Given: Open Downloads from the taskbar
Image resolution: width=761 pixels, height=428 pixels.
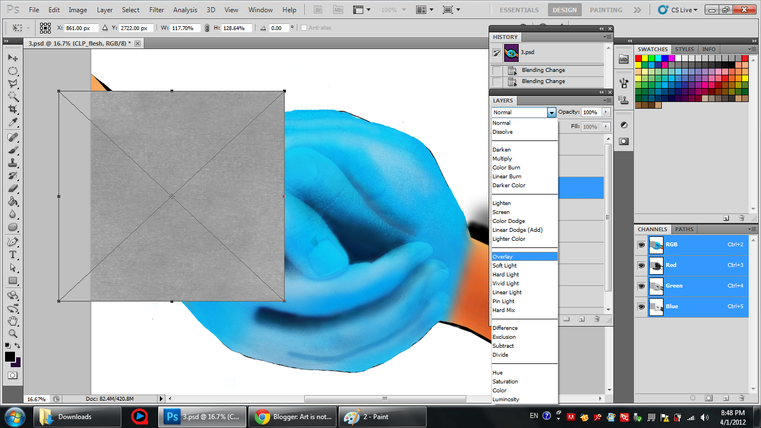Looking at the screenshot, I should 77,416.
